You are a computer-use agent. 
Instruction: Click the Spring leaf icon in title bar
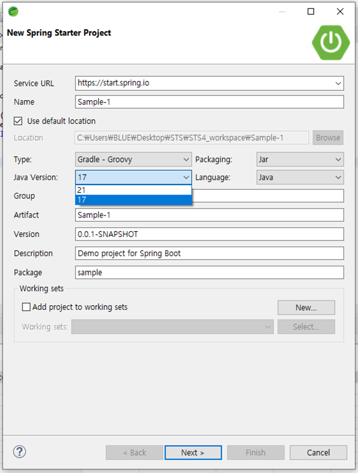coord(13,11)
